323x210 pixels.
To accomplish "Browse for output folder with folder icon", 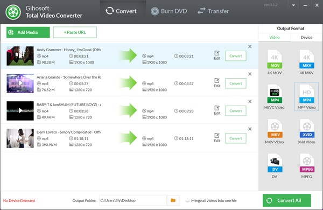I will tap(173, 200).
